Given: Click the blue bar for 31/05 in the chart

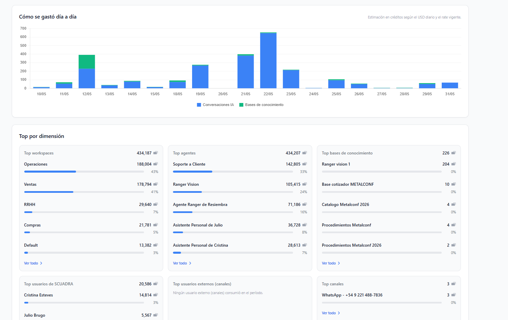Looking at the screenshot, I should pyautogui.click(x=450, y=85).
